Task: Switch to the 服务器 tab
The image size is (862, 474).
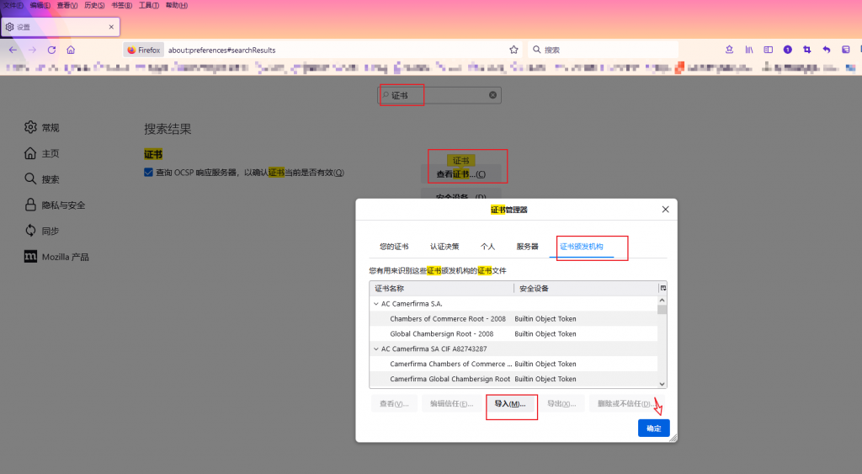Action: click(527, 247)
